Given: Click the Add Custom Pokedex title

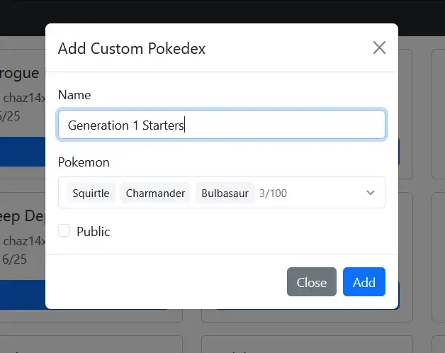Looking at the screenshot, I should (x=132, y=49).
